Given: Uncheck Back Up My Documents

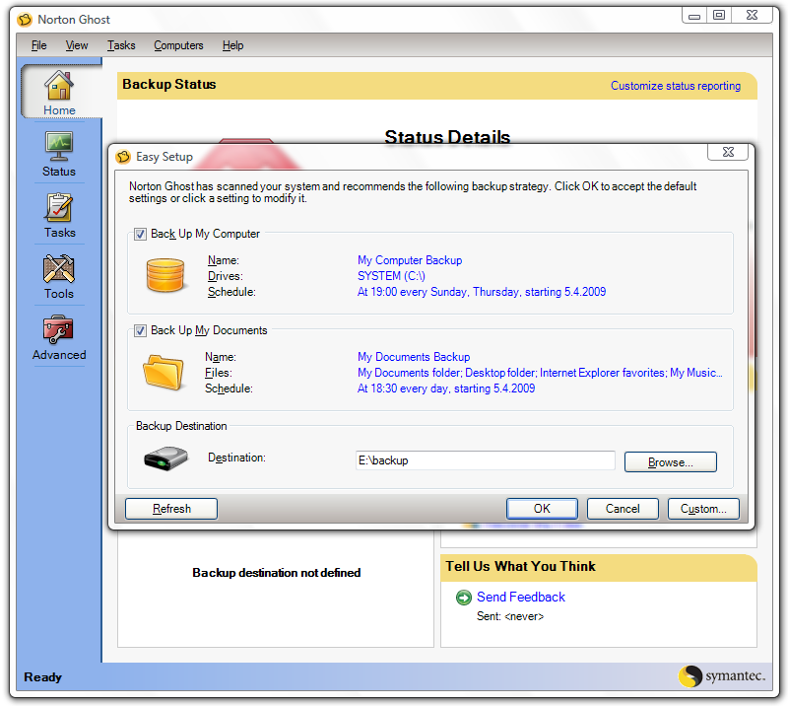Looking at the screenshot, I should [140, 330].
